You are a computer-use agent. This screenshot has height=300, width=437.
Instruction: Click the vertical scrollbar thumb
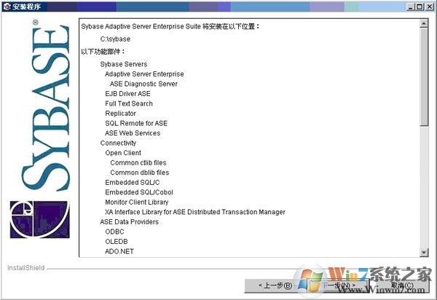[x=424, y=76]
